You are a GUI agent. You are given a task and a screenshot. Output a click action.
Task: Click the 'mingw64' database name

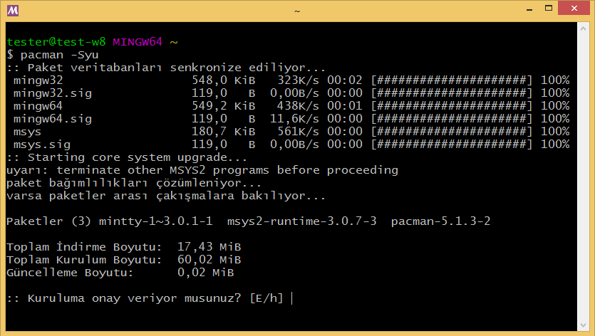tap(38, 106)
